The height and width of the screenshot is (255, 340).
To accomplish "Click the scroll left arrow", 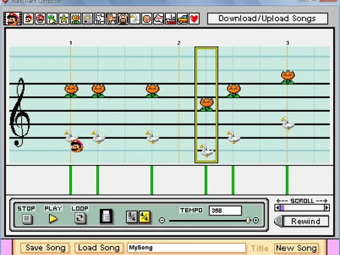I will (x=277, y=208).
